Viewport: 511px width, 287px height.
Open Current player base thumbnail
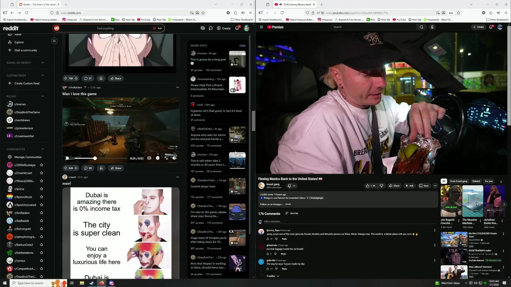coord(237,186)
